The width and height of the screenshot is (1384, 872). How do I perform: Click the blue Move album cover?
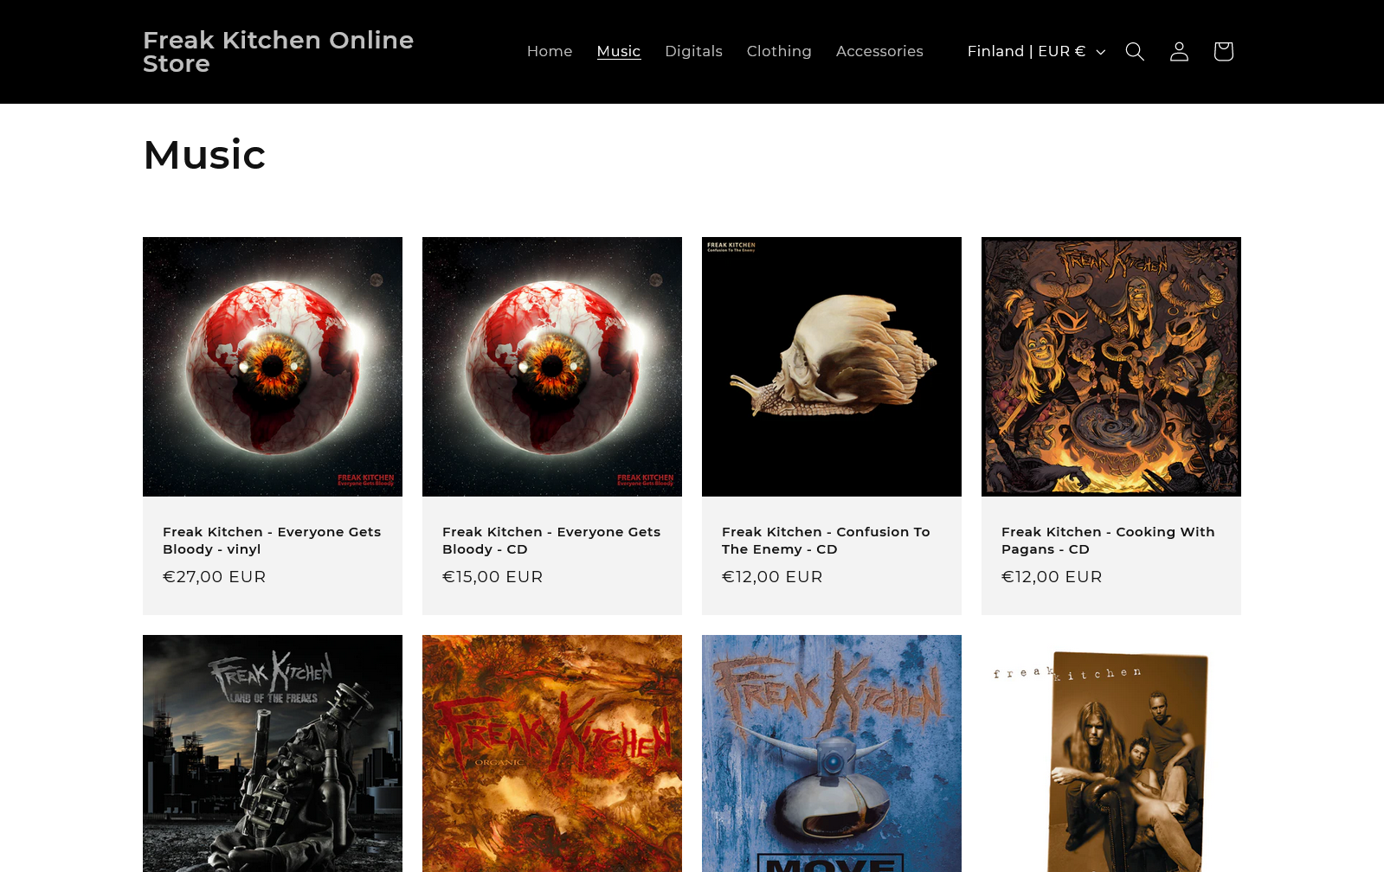[x=832, y=753]
